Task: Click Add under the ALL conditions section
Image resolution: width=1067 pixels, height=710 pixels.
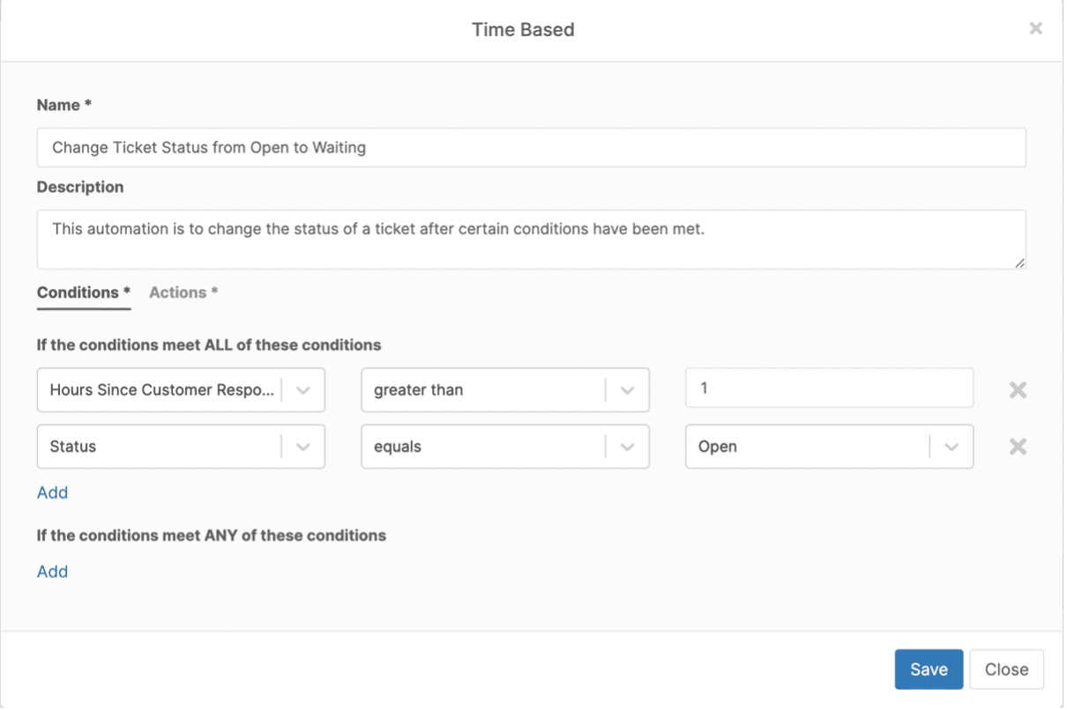Action: 52,492
